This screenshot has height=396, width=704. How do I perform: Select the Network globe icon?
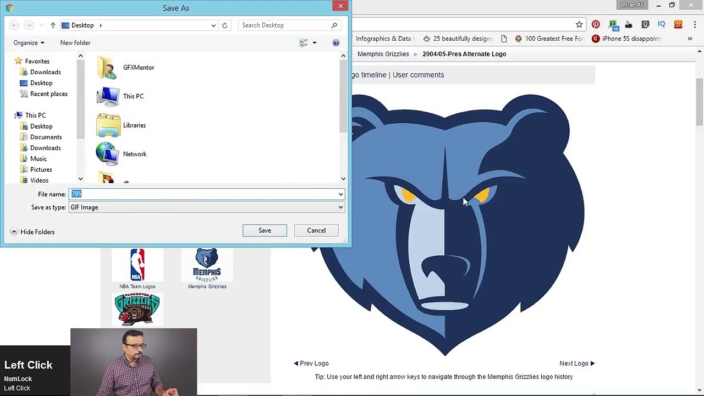(108, 154)
